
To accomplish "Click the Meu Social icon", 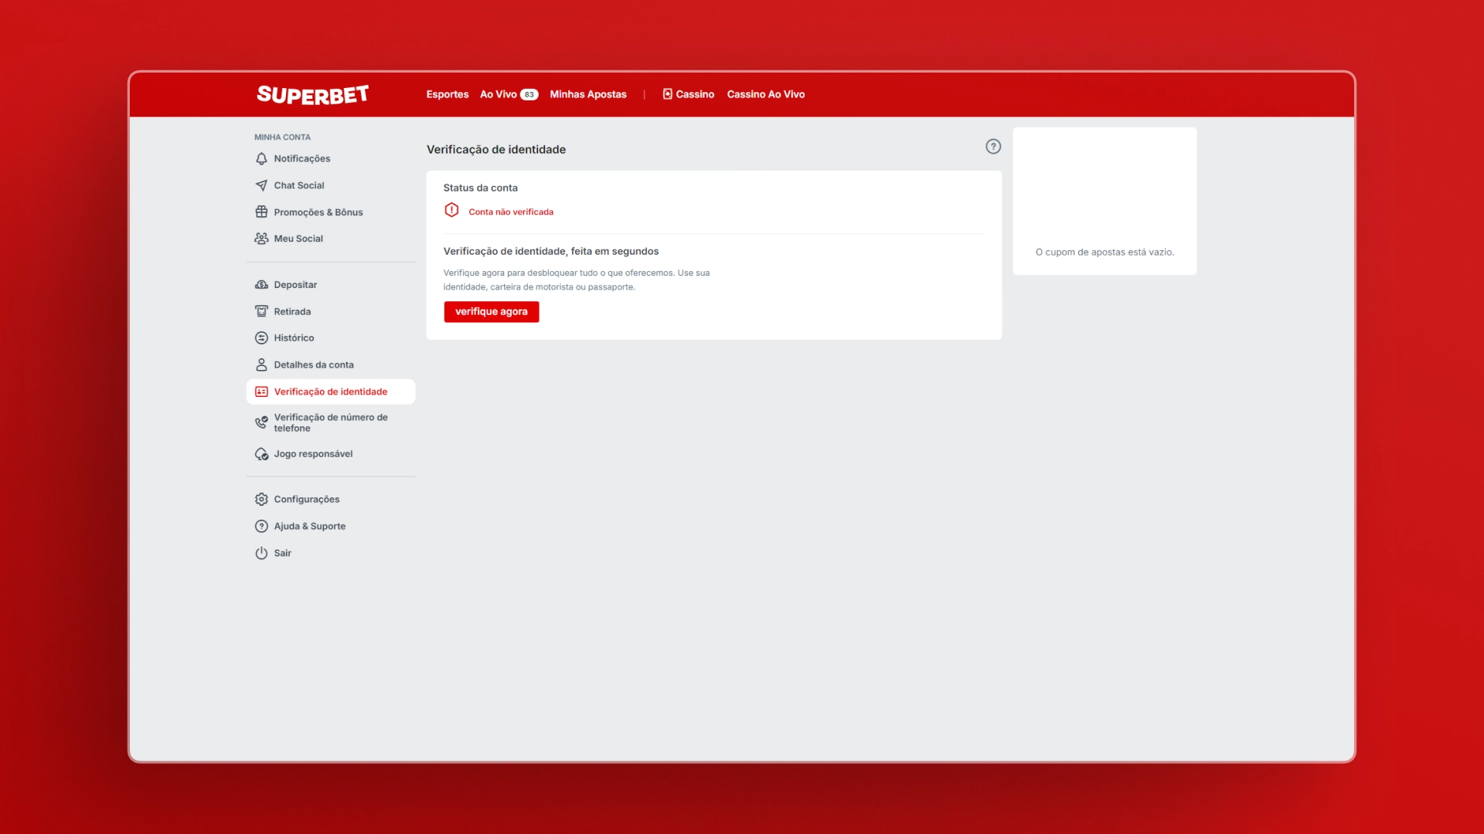I will tap(261, 239).
